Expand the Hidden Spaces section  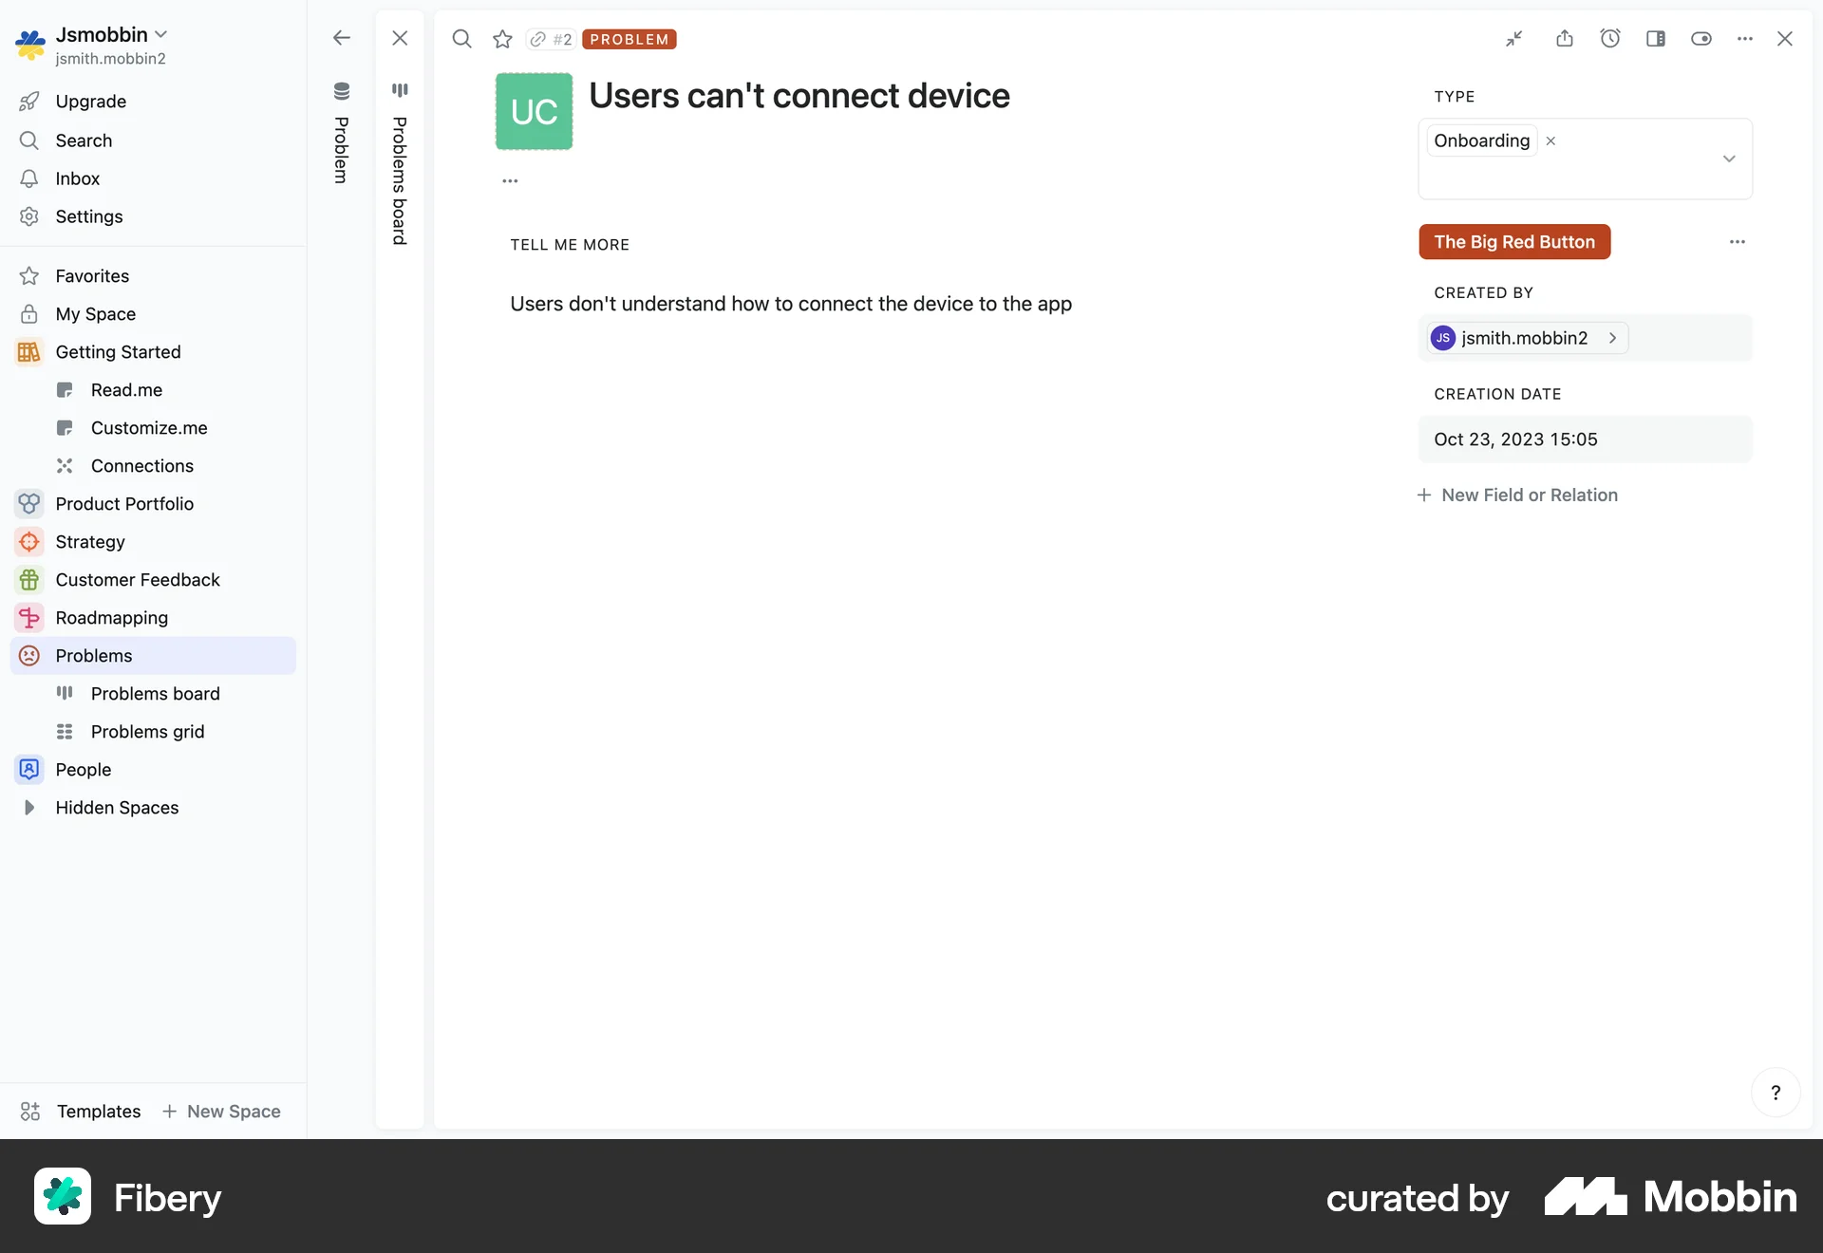tap(29, 808)
